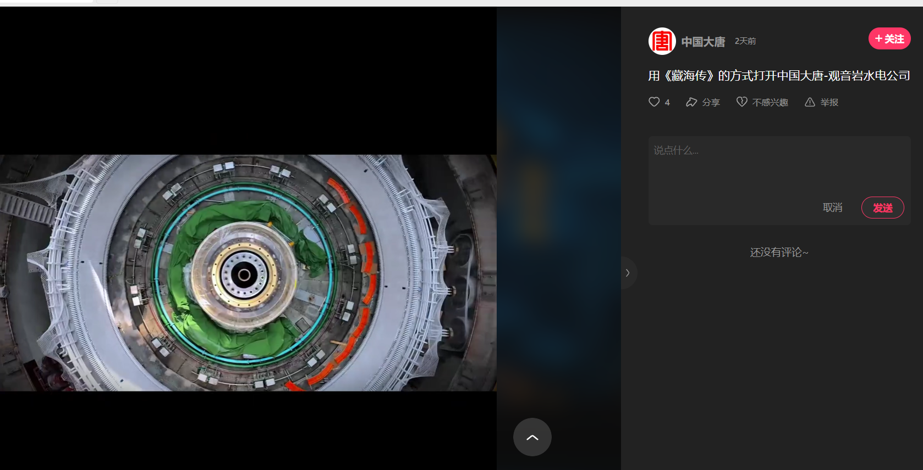The width and height of the screenshot is (923, 470).
Task: Click the turbine video frame to pause
Action: (248, 273)
